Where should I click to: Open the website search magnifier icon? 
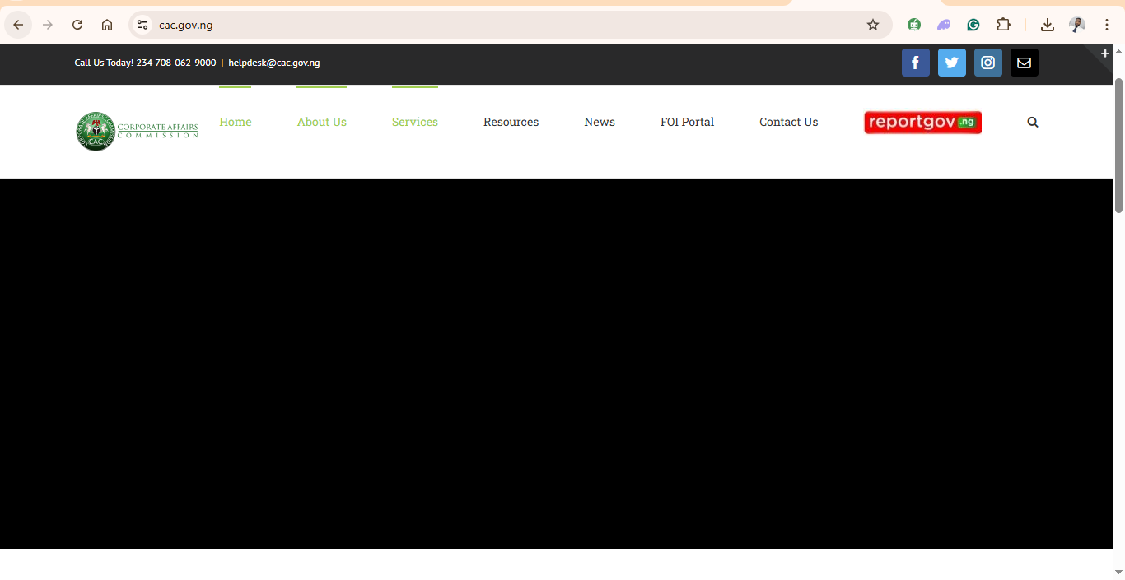click(x=1033, y=123)
